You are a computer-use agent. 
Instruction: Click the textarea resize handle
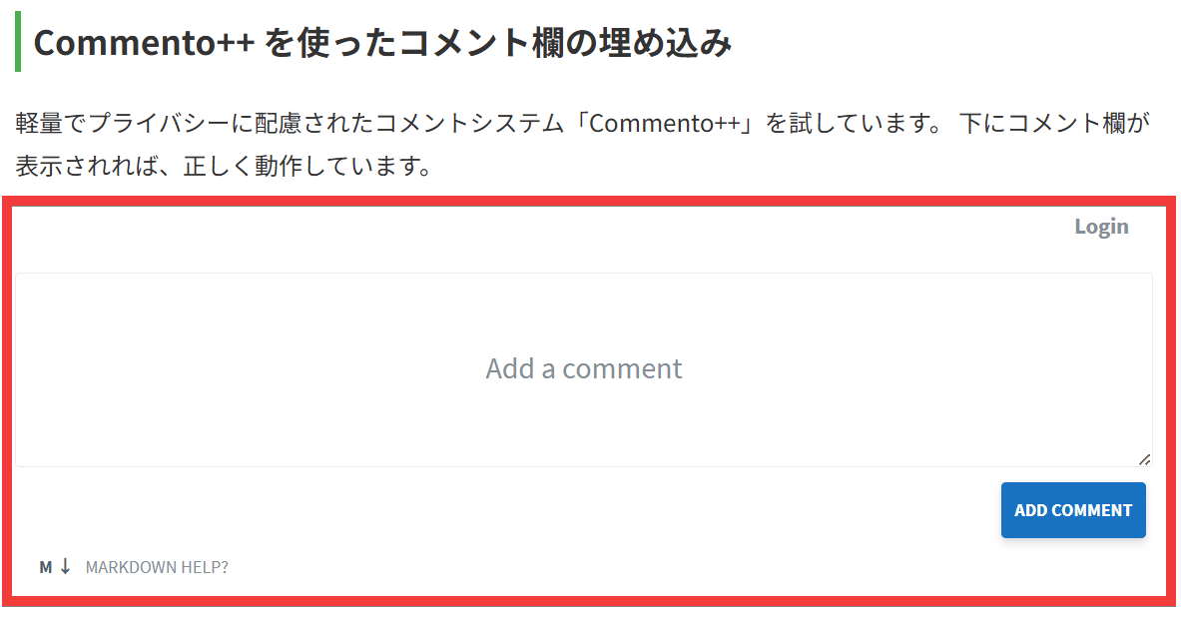pyautogui.click(x=1144, y=459)
